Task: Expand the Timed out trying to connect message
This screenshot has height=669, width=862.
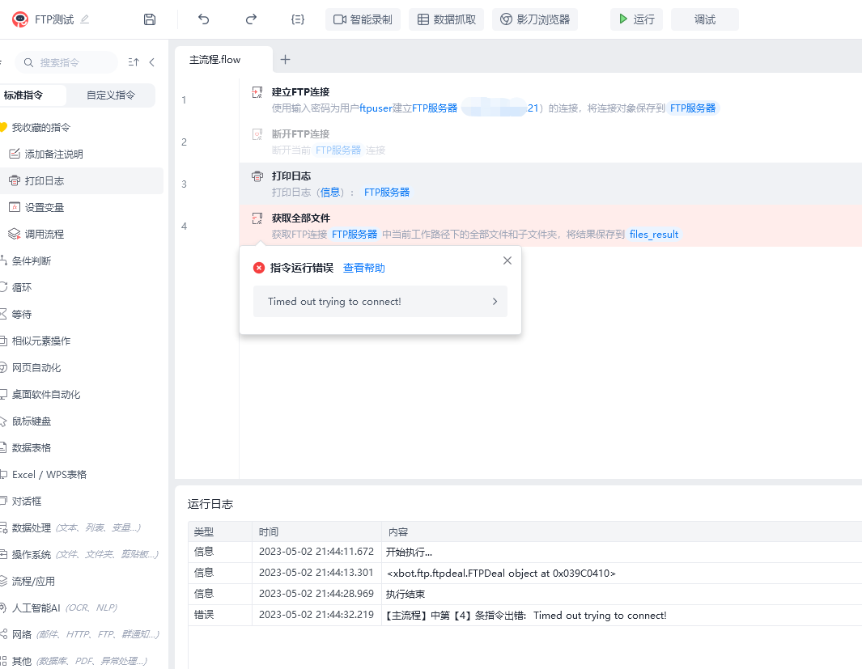Action: [380, 302]
